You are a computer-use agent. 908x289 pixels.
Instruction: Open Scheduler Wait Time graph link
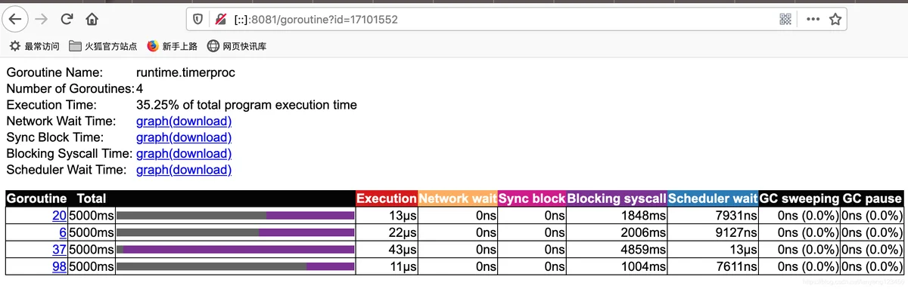pos(184,170)
